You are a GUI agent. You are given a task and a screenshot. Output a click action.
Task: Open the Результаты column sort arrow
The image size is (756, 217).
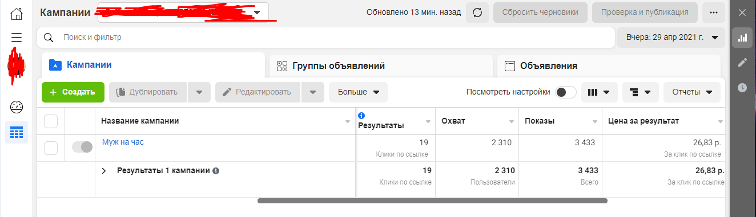point(428,122)
